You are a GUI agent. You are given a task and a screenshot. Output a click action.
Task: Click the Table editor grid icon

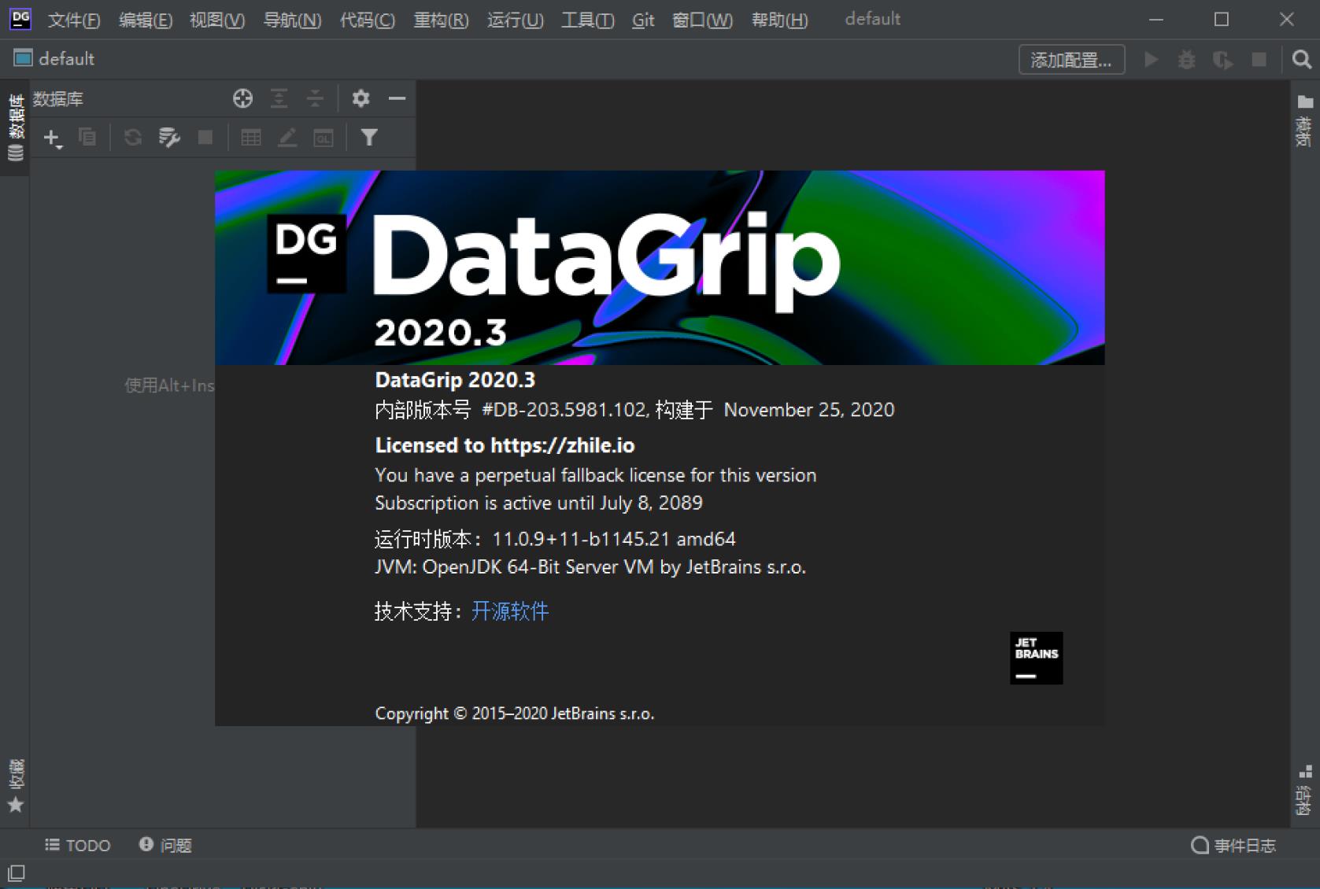251,138
